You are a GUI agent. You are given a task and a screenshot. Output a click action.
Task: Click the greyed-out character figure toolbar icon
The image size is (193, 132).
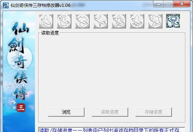pos(46,21)
